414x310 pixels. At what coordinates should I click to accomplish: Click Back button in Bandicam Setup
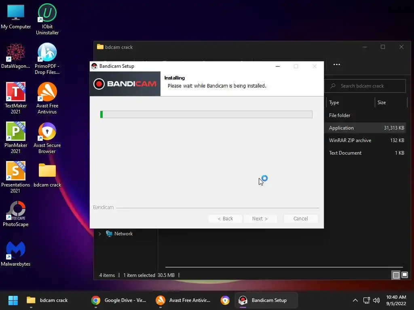coord(225,218)
